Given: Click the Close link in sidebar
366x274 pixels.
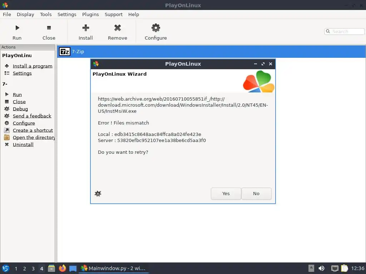Looking at the screenshot, I should [19, 102].
